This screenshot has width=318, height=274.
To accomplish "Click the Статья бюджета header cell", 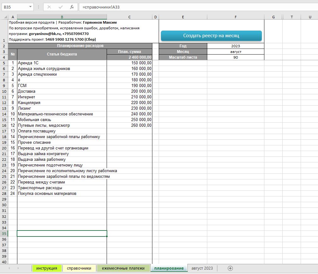I will pyautogui.click(x=62, y=54).
